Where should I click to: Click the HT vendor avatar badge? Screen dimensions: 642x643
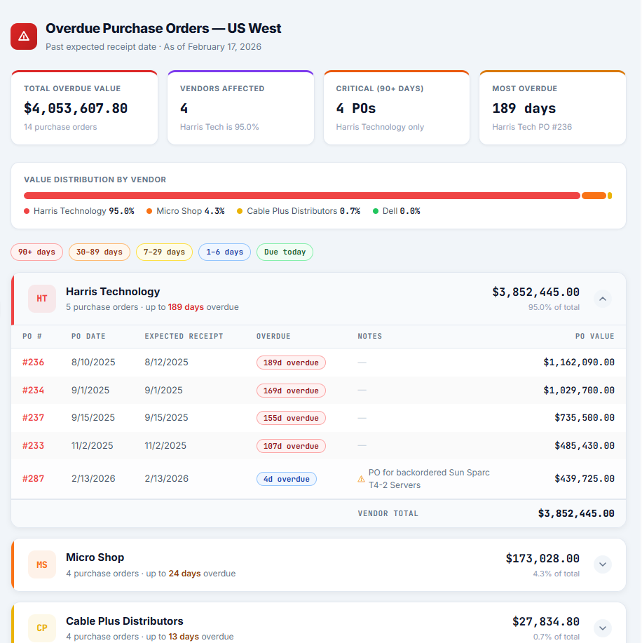click(42, 299)
